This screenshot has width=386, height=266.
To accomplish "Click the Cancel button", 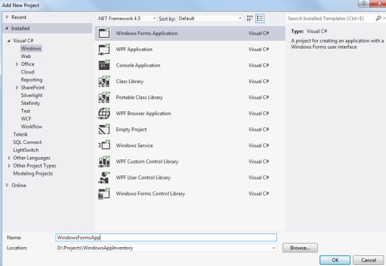I will [369, 260].
